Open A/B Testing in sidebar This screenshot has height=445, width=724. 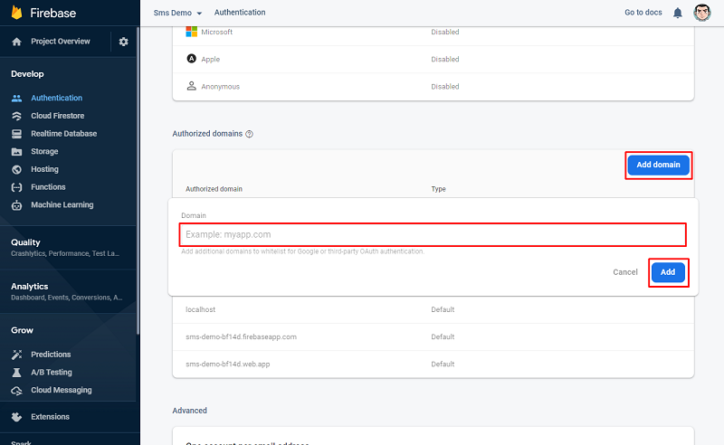(x=52, y=373)
